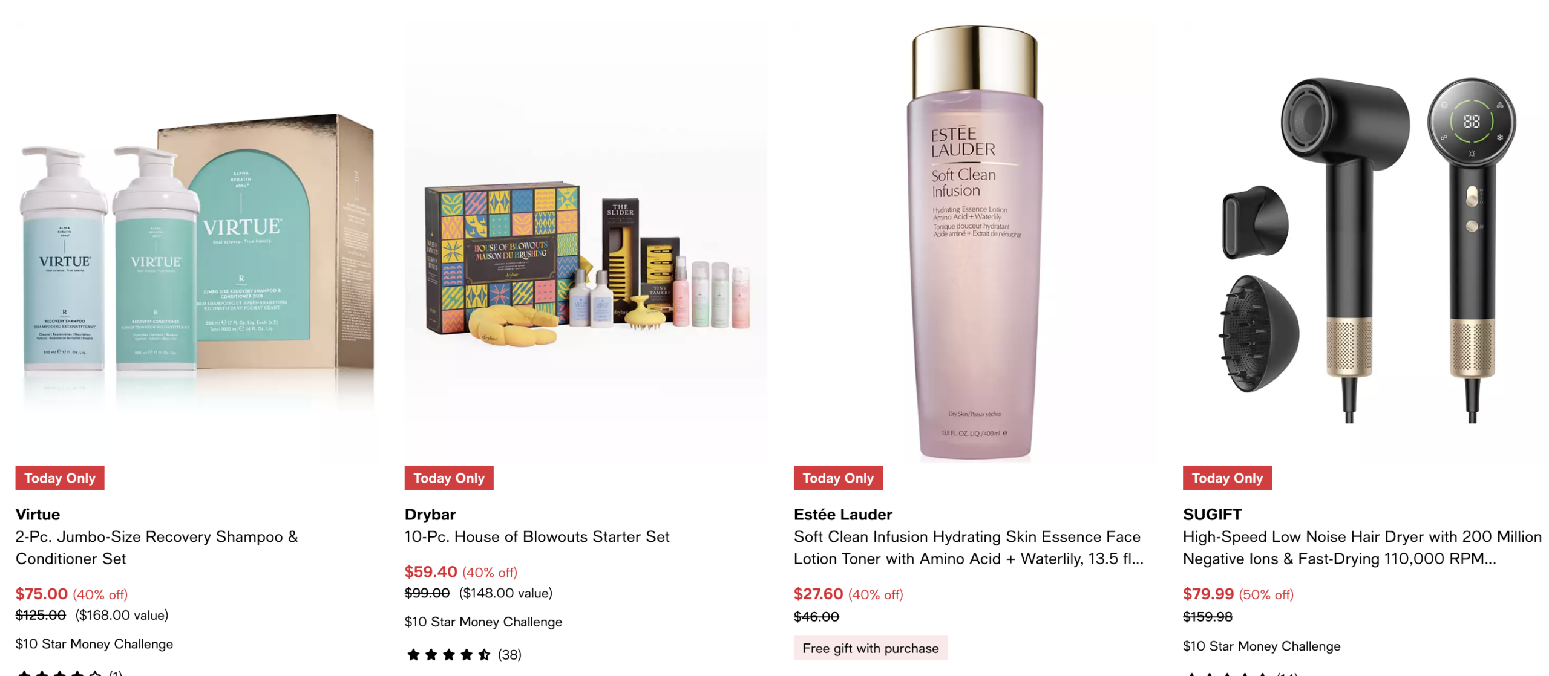This screenshot has width=1549, height=676.
Task: Open 10-Pc. House of Blowouts Starter Set
Action: point(537,536)
